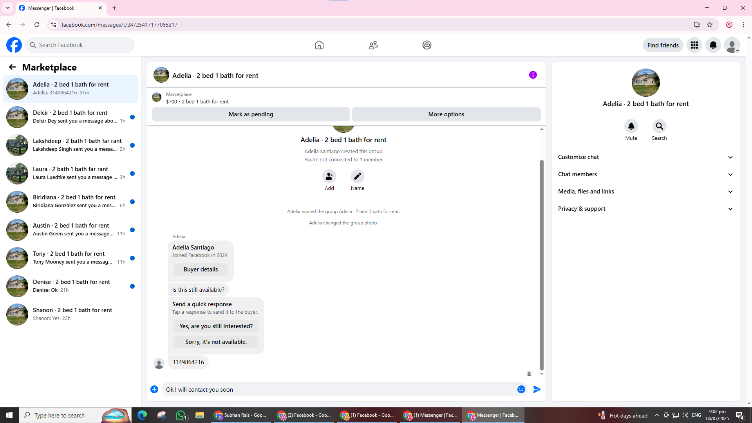This screenshot has width=752, height=423.
Task: Click the Name pencil edit icon
Action: pyautogui.click(x=357, y=176)
